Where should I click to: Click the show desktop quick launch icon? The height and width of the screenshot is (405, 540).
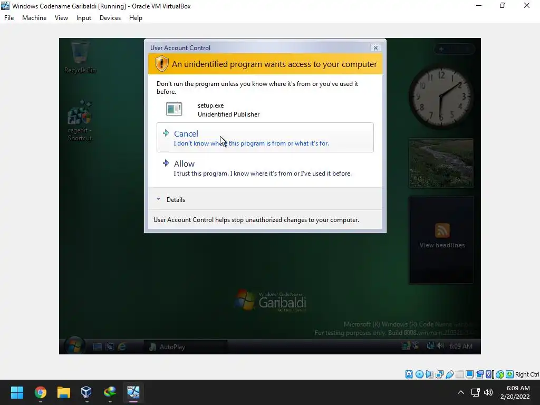[98, 347]
